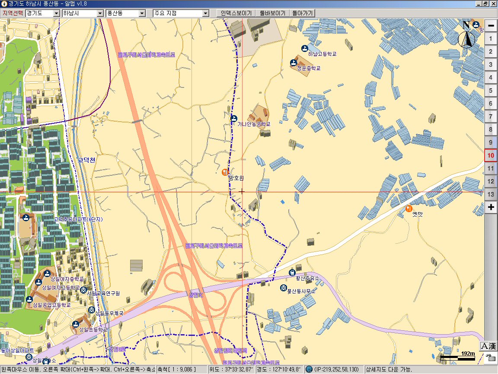Click the globe icon in status bar
The width and height of the screenshot is (498, 374).
click(x=309, y=369)
